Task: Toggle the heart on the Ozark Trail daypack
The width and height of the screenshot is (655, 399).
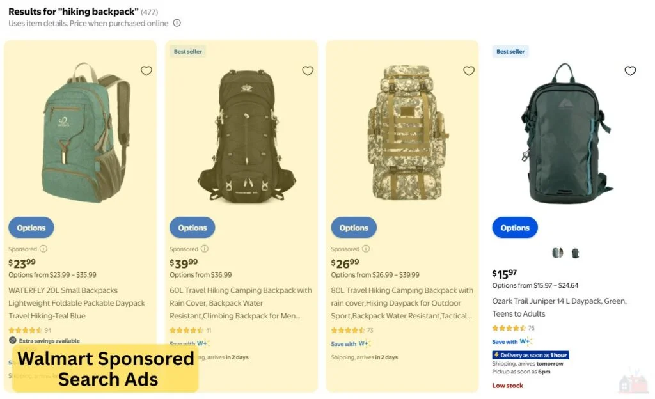Action: 630,71
